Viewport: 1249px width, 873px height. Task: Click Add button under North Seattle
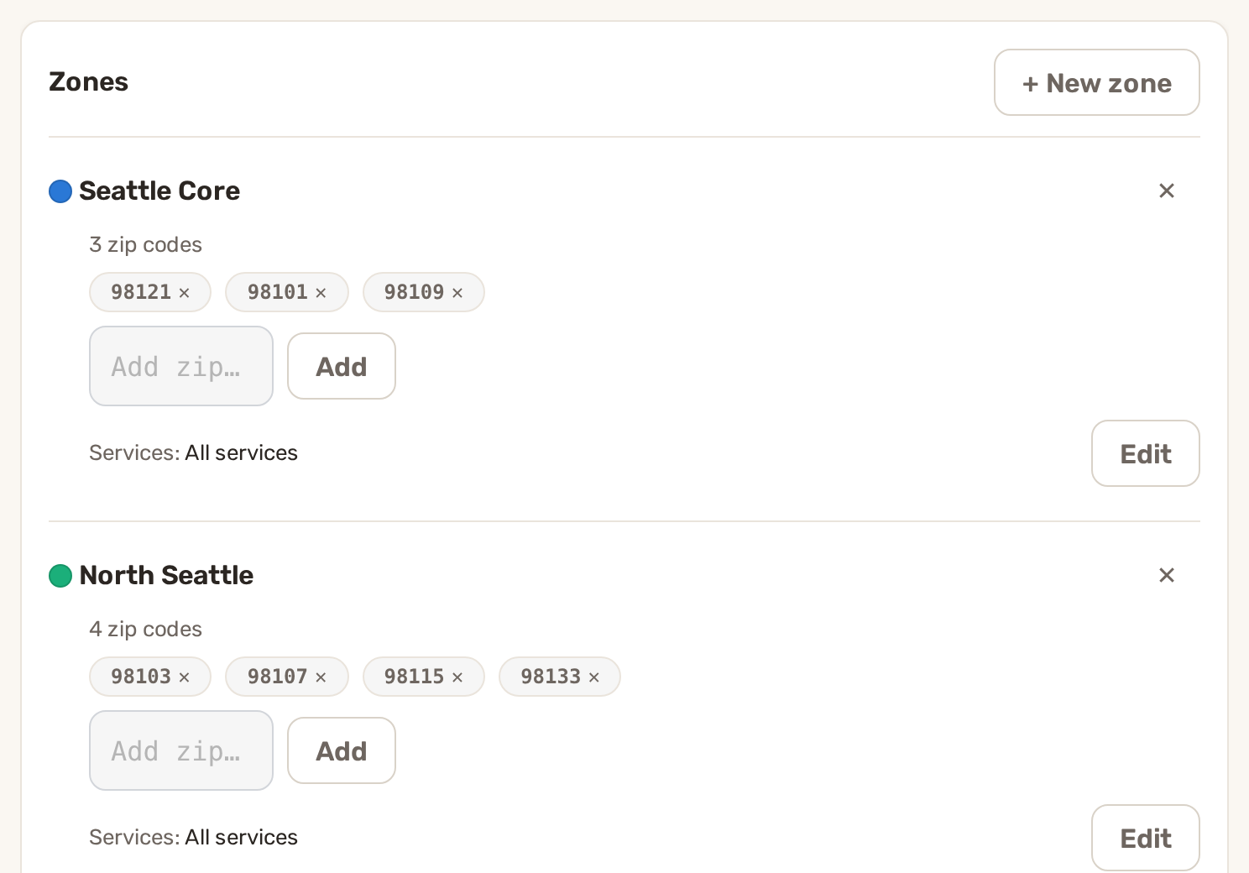tap(342, 750)
